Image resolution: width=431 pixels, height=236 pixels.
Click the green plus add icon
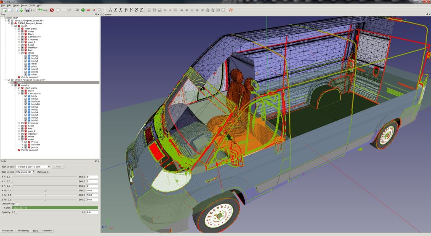point(83,10)
